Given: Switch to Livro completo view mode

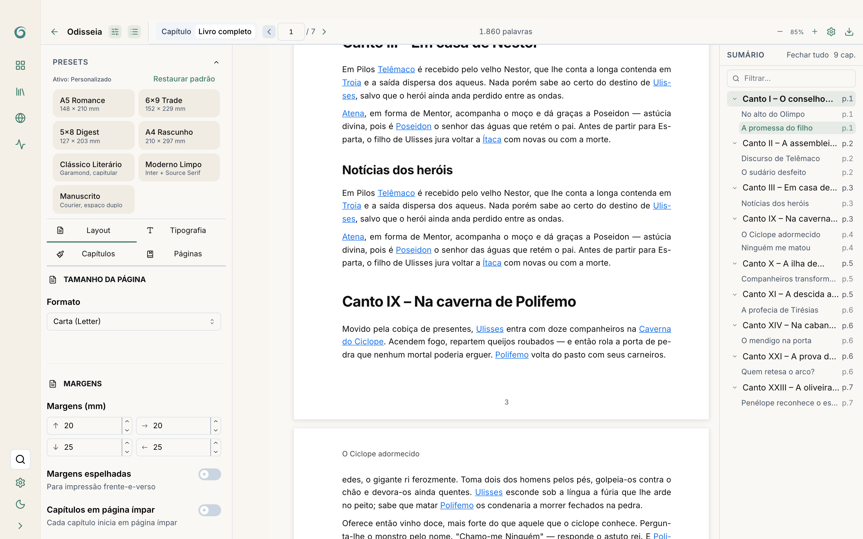Looking at the screenshot, I should point(225,32).
